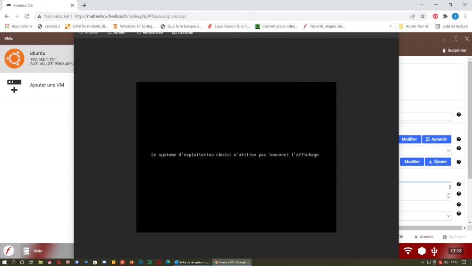Open the bottom dropdown in settings panel
The width and height of the screenshot is (472, 266).
[448, 215]
